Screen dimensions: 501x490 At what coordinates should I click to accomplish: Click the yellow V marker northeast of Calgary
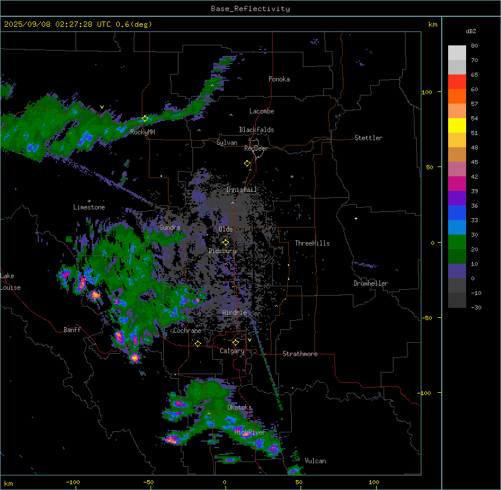coord(249,340)
